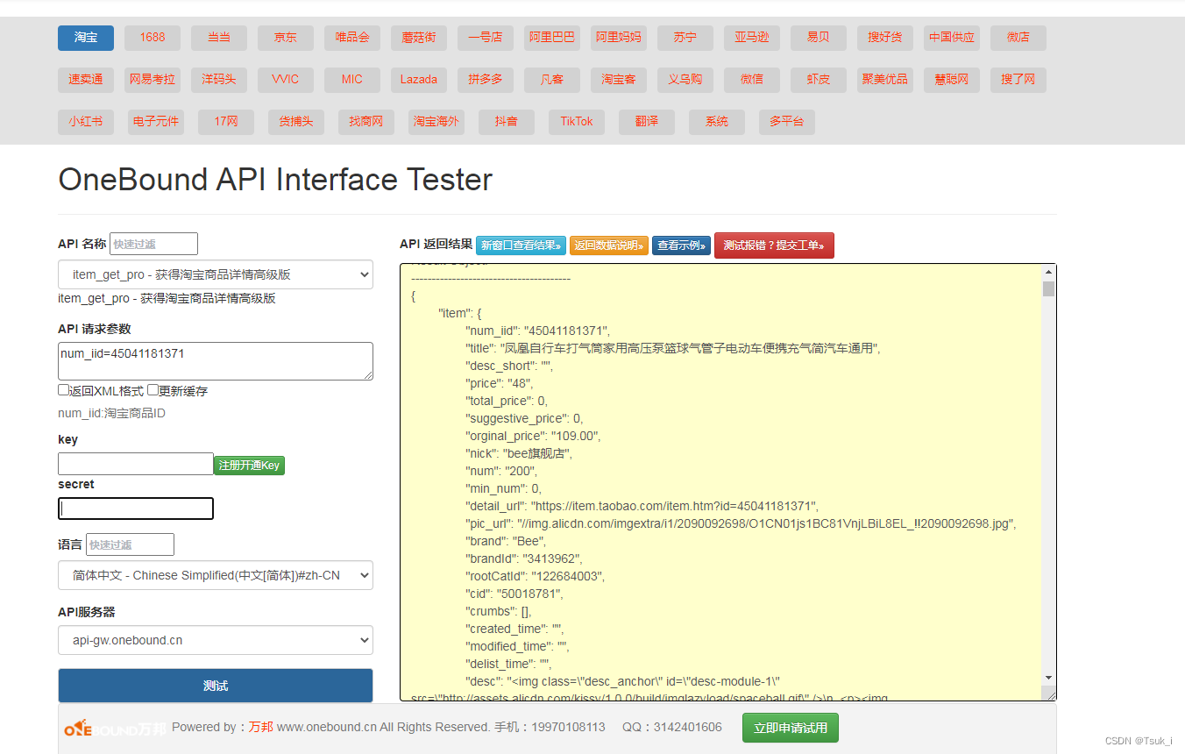The image size is (1185, 754).
Task: Click into the key input field
Action: pyautogui.click(x=136, y=464)
